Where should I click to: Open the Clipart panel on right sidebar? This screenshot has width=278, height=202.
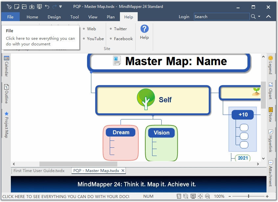point(270,91)
